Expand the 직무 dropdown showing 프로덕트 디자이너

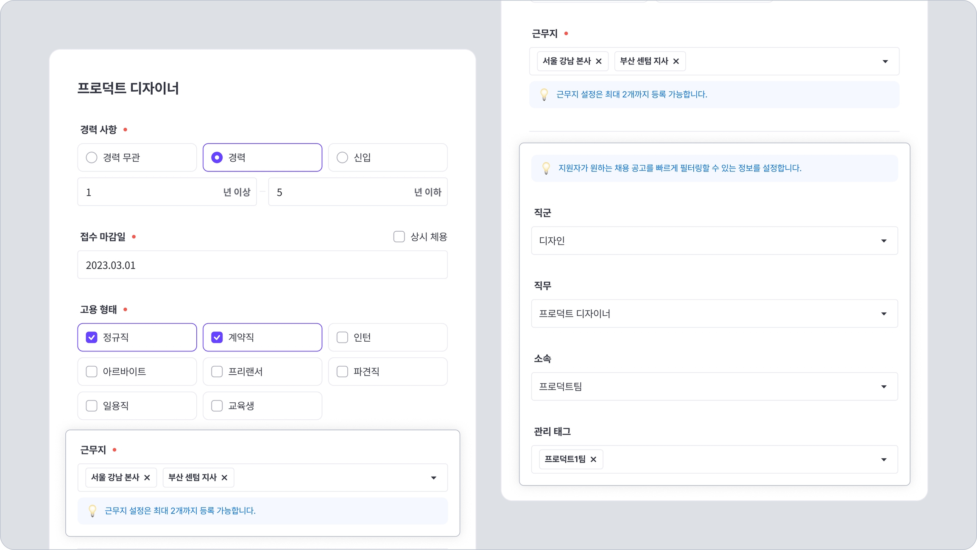pos(714,314)
